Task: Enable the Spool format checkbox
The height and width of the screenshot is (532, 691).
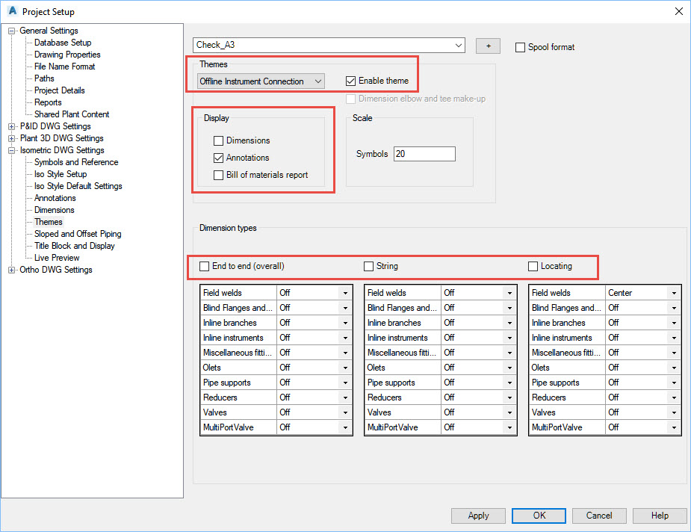Action: click(x=520, y=47)
